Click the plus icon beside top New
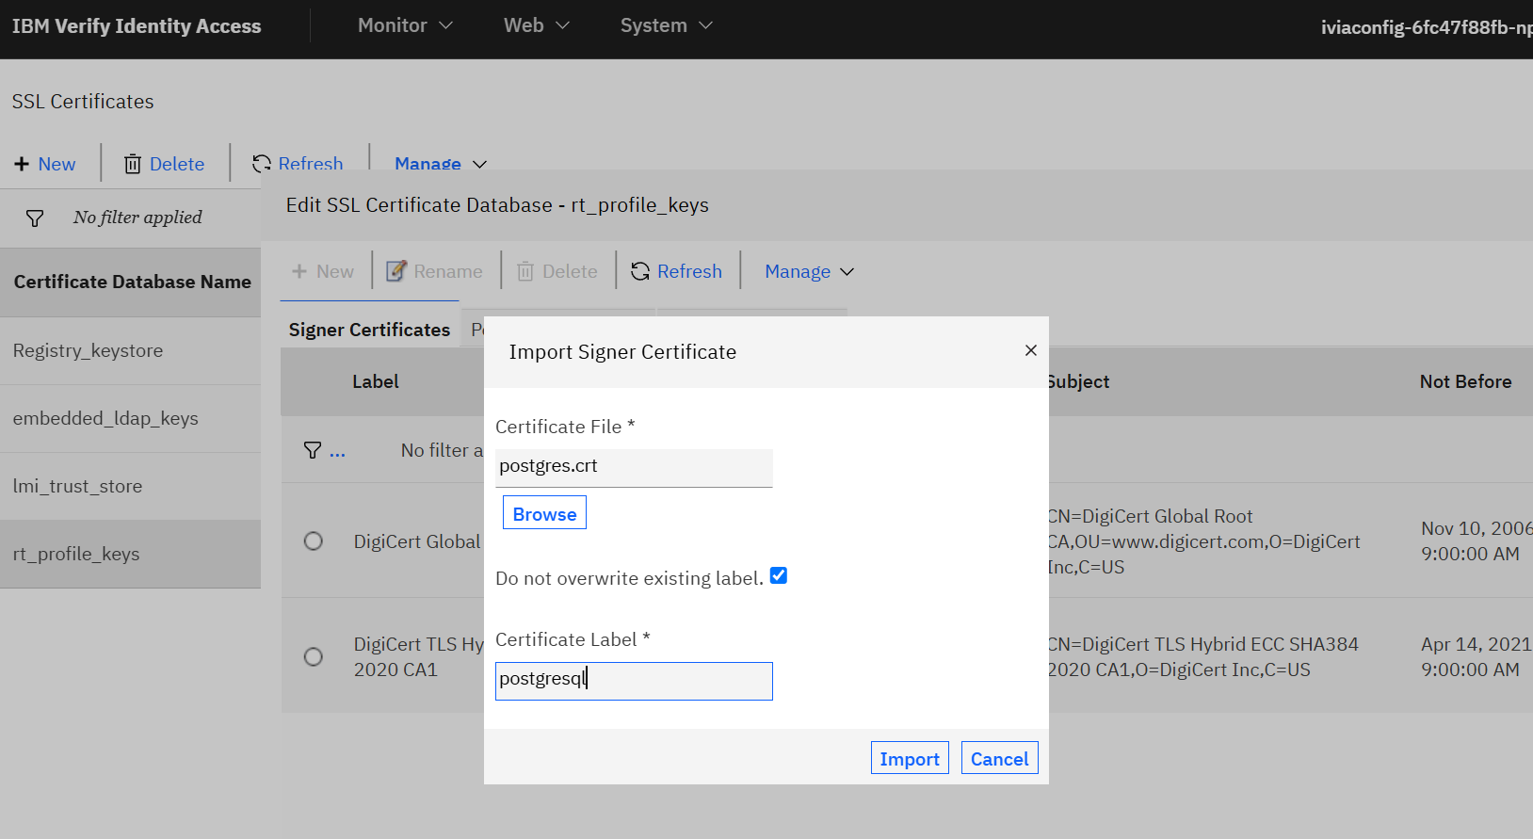This screenshot has width=1533, height=839. click(22, 164)
